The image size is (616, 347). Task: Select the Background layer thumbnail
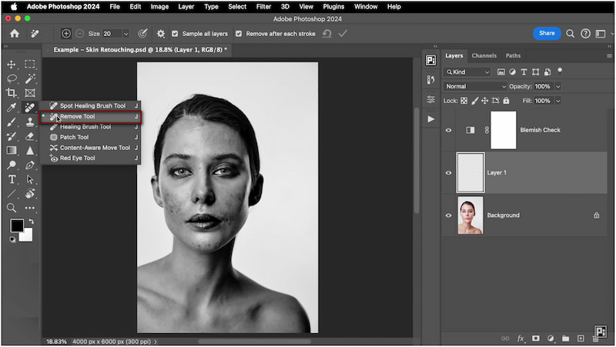click(470, 215)
